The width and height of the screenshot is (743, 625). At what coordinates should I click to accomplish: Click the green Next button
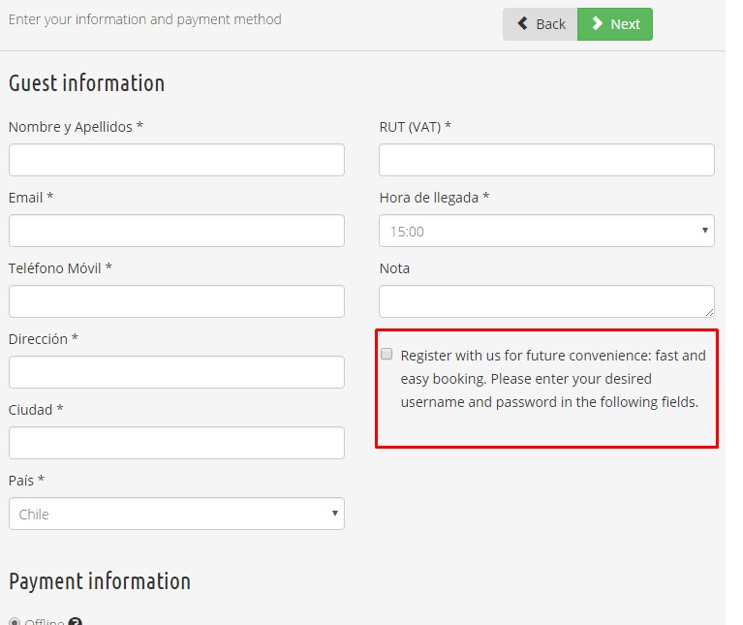point(615,24)
